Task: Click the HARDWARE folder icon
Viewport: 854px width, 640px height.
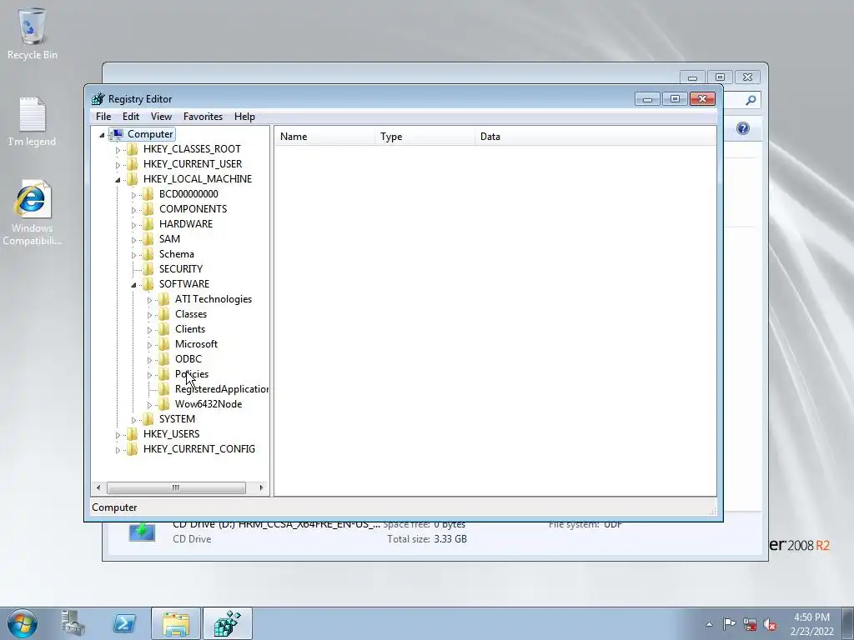Action: point(148,224)
